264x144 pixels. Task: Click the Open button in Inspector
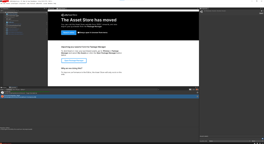coord(261,13)
